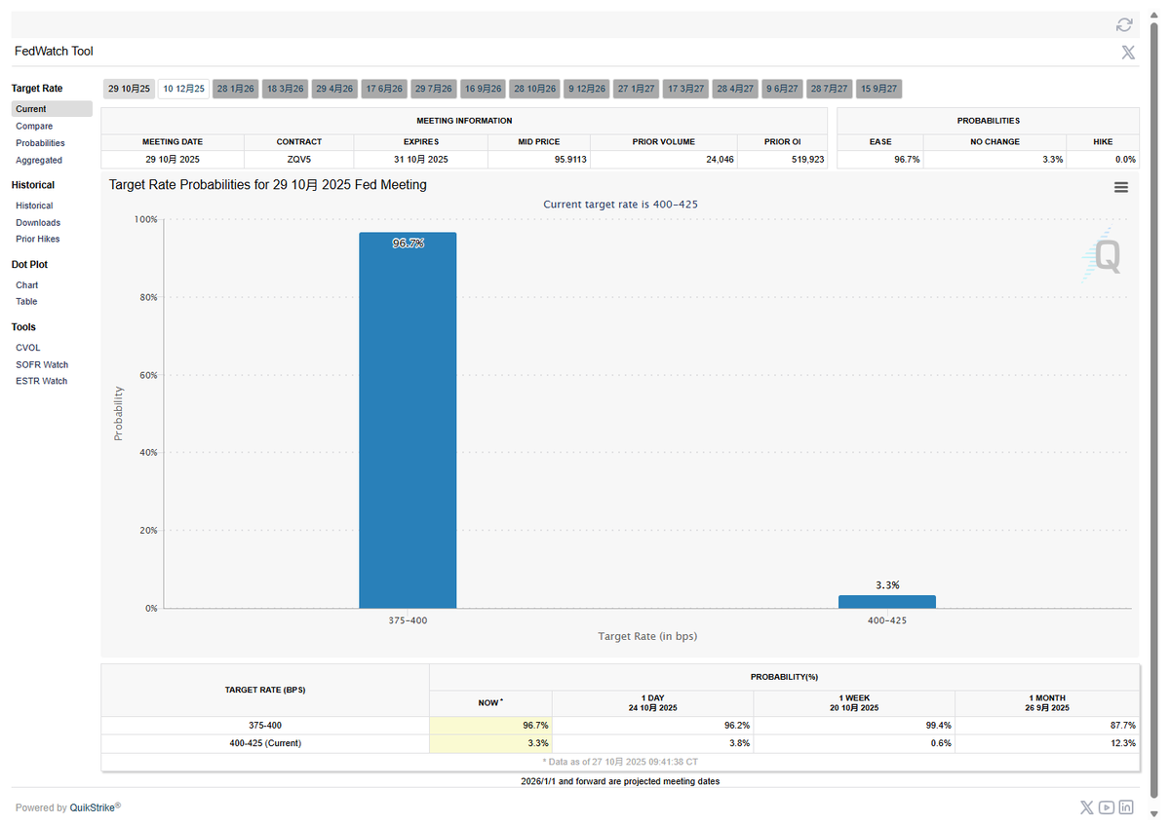Open SOFR Watch in sidebar
Image resolution: width=1170 pixels, height=825 pixels.
coord(42,365)
